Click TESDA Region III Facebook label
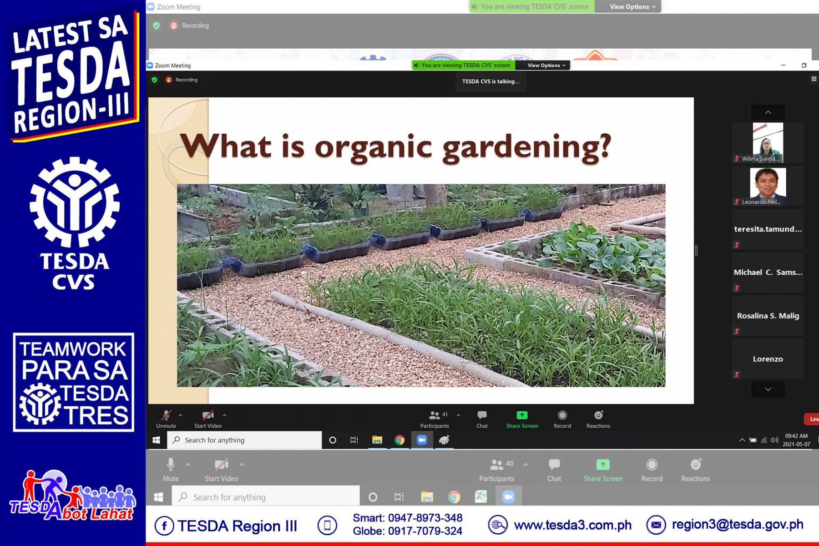819x546 pixels. click(237, 526)
